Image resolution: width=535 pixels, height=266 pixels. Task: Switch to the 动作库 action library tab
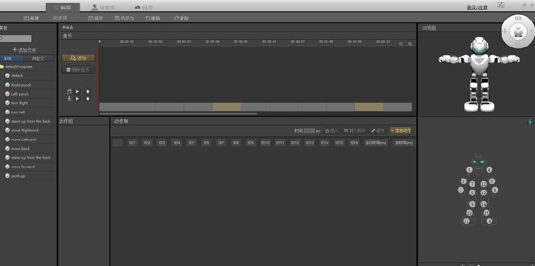(x=103, y=7)
